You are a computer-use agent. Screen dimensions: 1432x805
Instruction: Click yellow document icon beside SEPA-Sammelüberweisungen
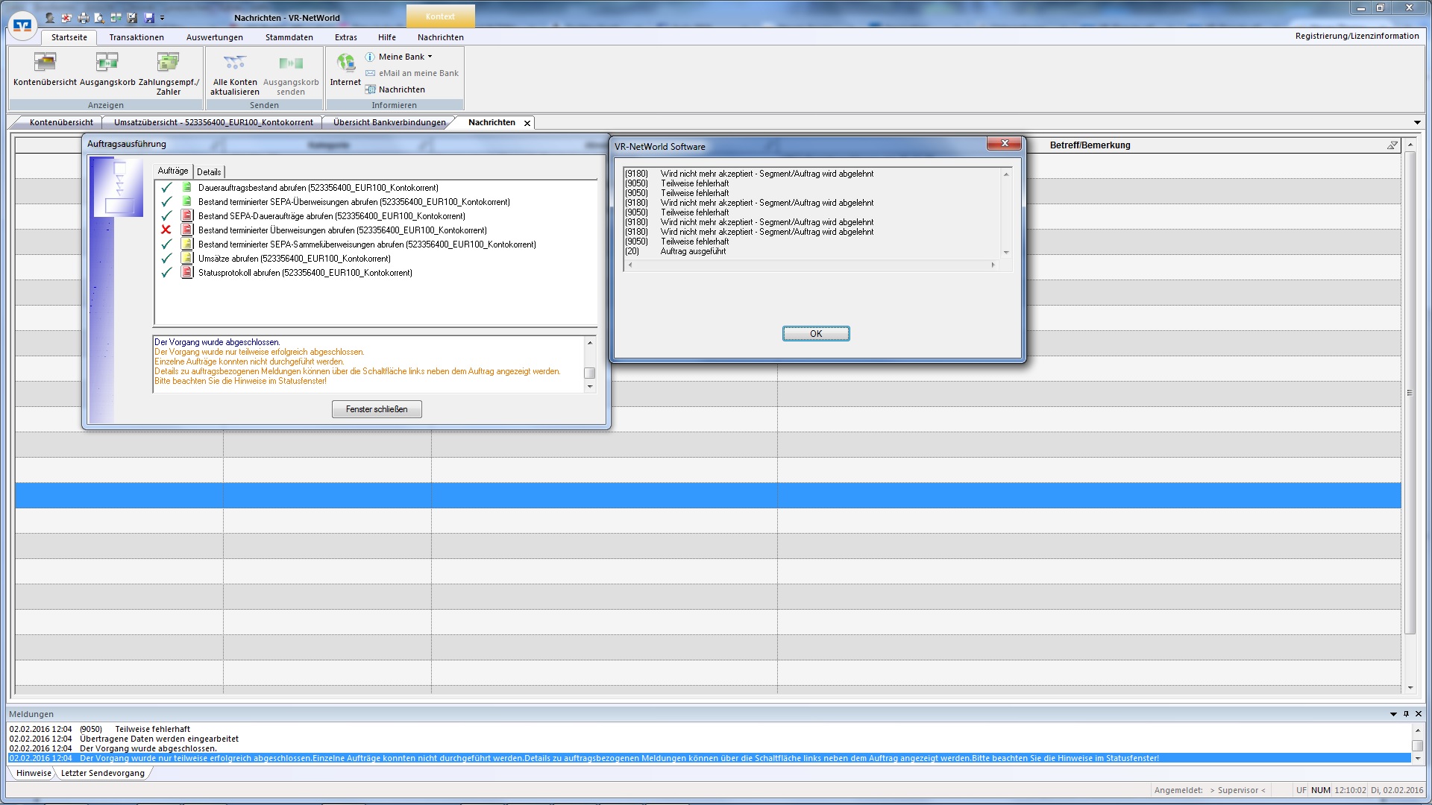click(x=187, y=244)
